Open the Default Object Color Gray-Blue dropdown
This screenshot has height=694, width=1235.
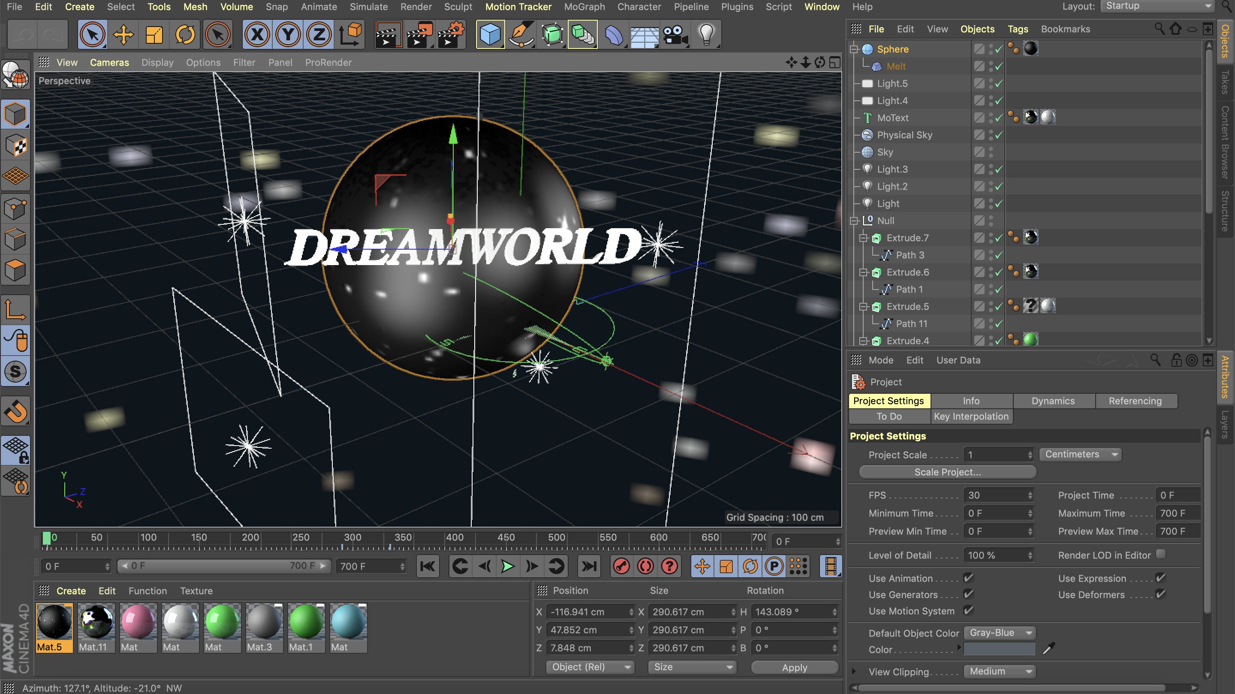pos(999,633)
